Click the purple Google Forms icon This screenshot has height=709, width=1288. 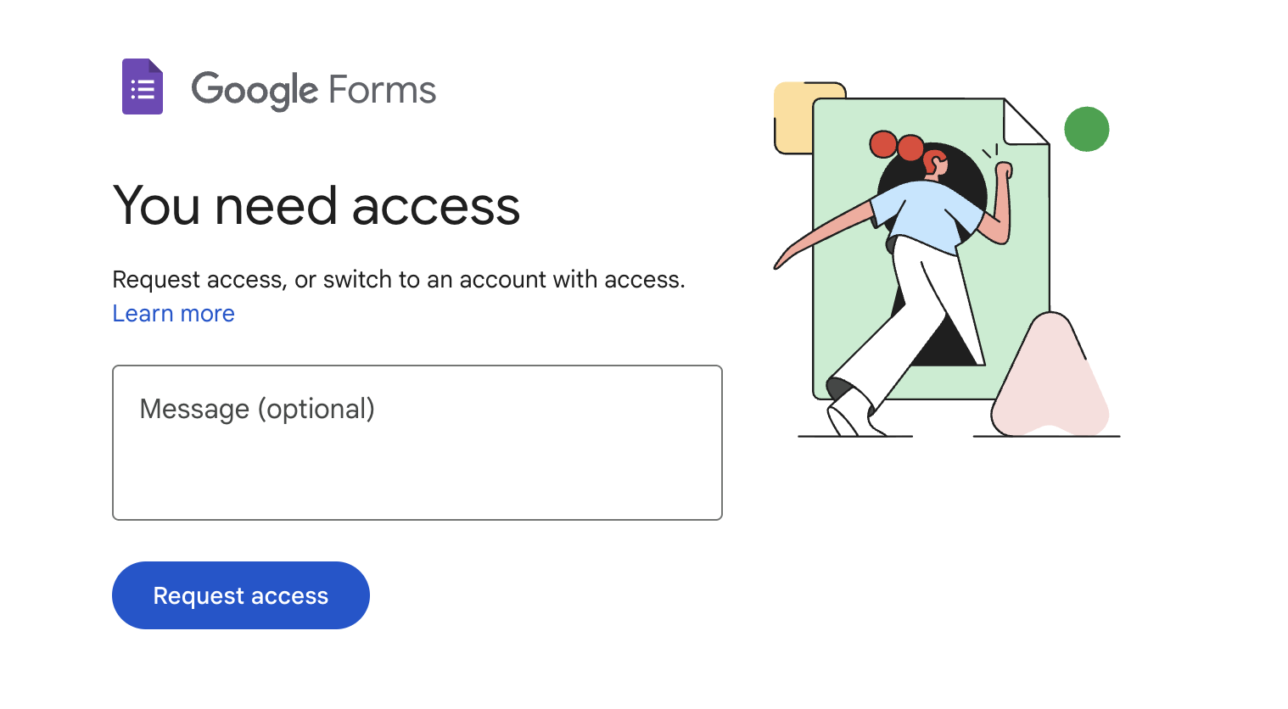coord(142,87)
